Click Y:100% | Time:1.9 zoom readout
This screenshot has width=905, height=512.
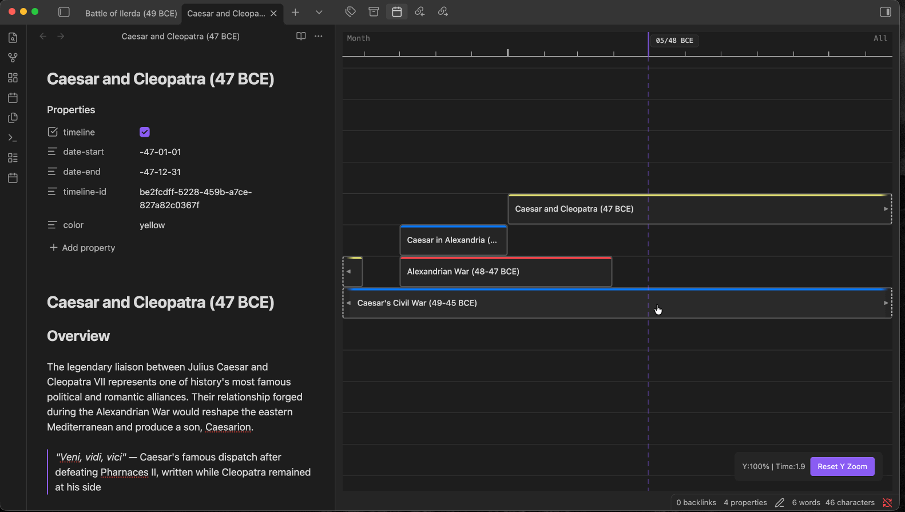click(773, 466)
